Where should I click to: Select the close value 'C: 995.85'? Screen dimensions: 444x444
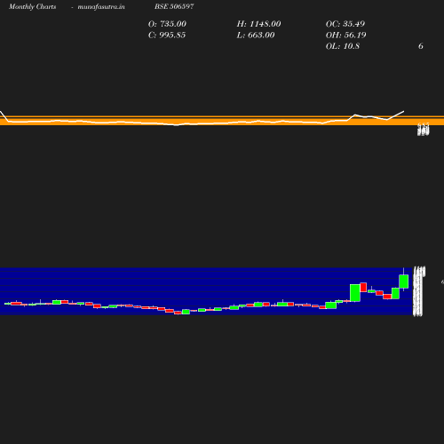click(167, 35)
